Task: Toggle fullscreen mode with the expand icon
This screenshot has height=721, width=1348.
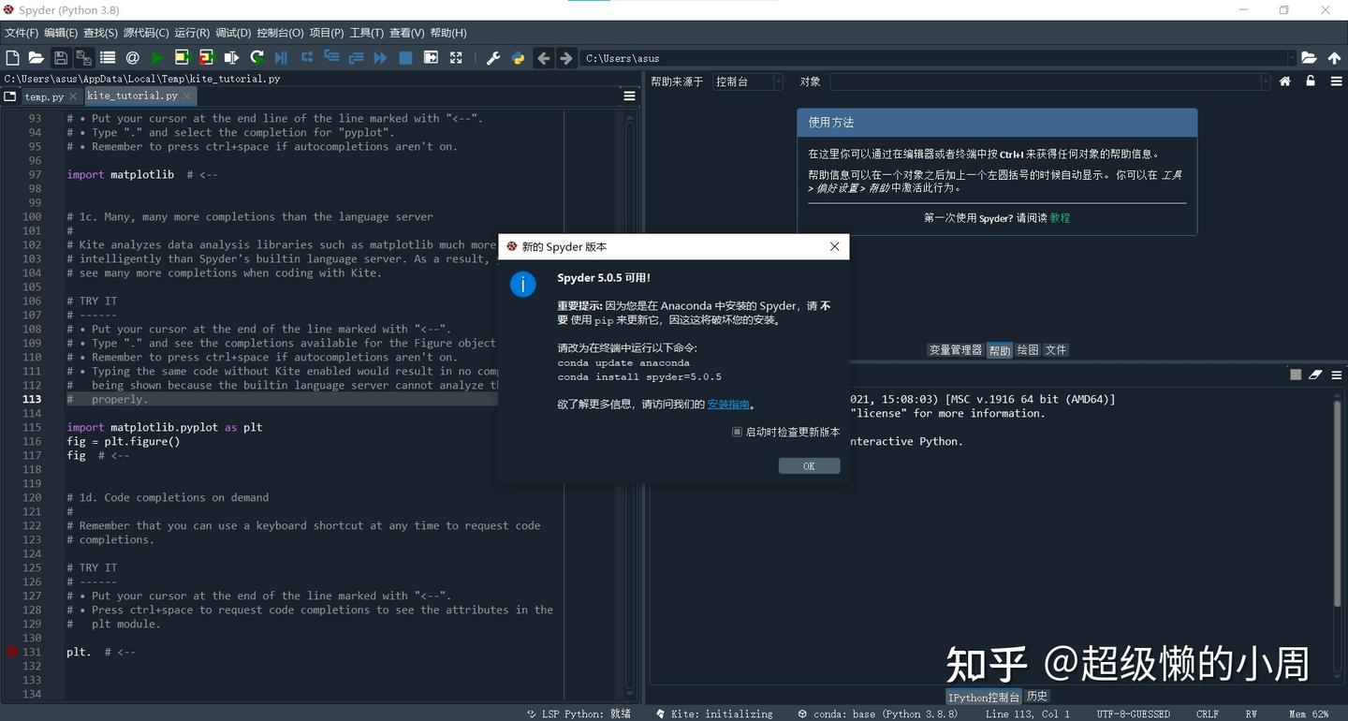Action: 454,58
